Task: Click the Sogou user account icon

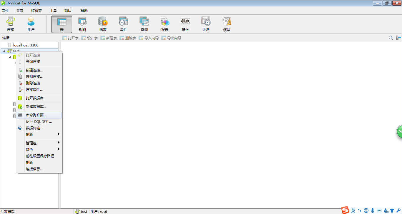Action: pos(386,210)
